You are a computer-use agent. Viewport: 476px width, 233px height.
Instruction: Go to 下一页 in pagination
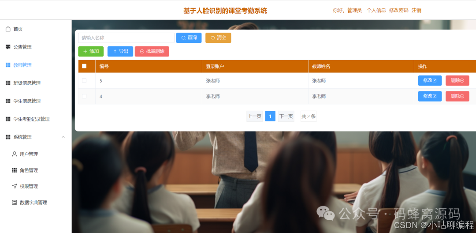pos(286,116)
